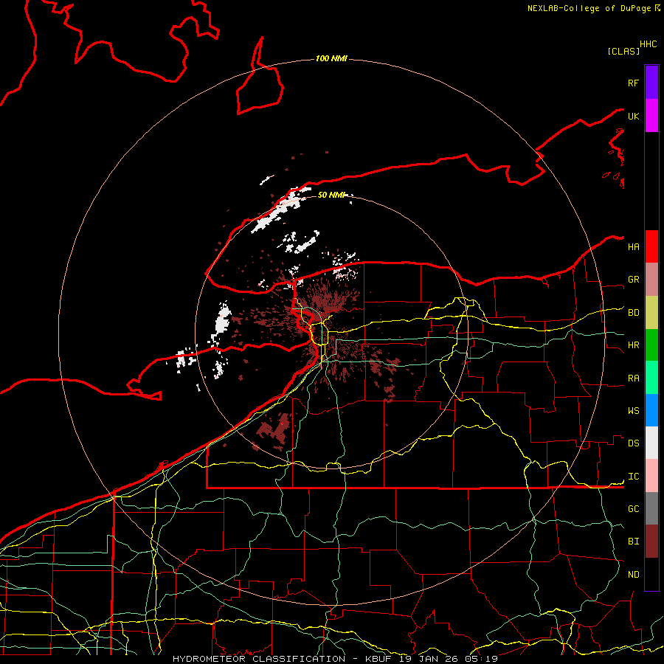Click the BD yellow legend swatch
This screenshot has width=664, height=664.
coord(651,313)
